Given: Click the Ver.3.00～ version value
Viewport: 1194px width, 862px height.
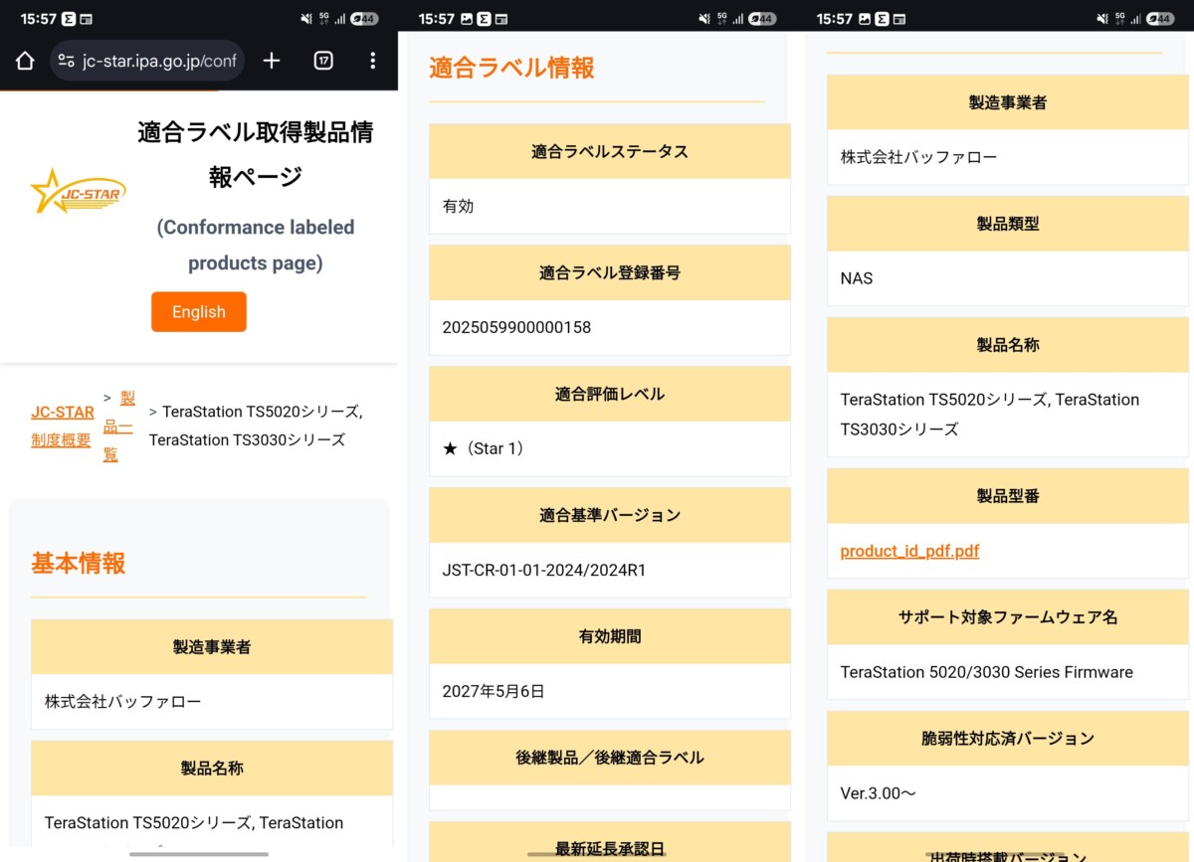Looking at the screenshot, I should pos(879,793).
